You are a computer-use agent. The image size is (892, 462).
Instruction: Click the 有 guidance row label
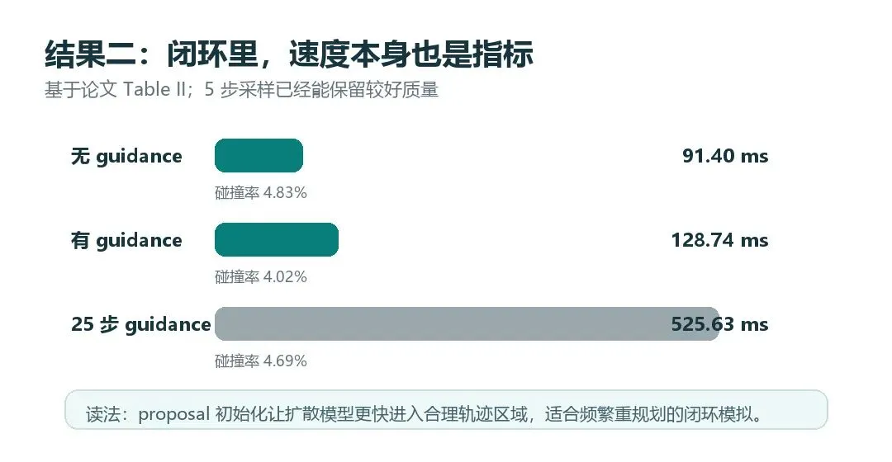(x=126, y=240)
